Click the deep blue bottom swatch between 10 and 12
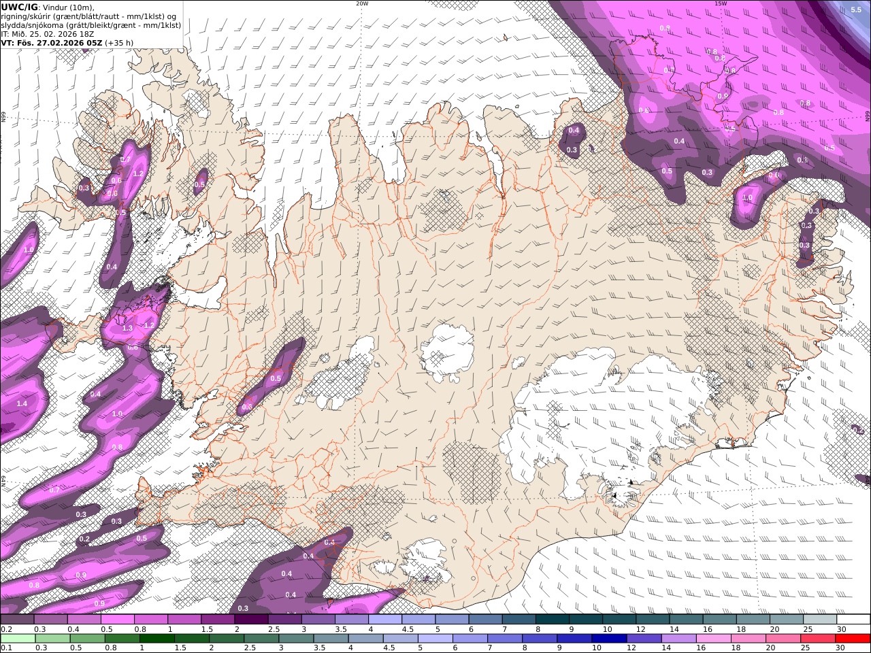Screen dimensions: 871x653 click(x=609, y=639)
